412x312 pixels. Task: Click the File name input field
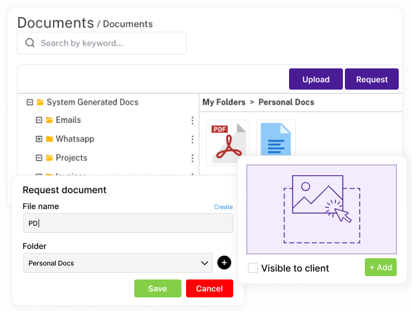tap(128, 223)
